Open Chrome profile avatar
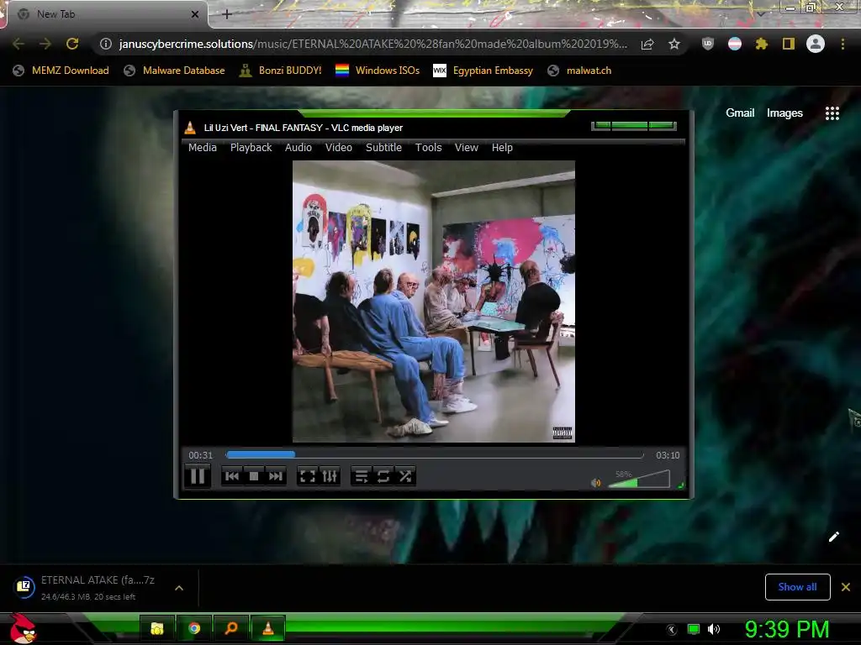This screenshot has width=861, height=645. point(816,44)
